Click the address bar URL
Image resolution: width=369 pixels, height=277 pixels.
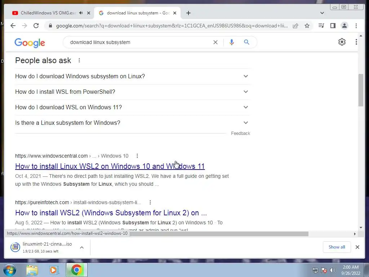pyautogui.click(x=172, y=26)
